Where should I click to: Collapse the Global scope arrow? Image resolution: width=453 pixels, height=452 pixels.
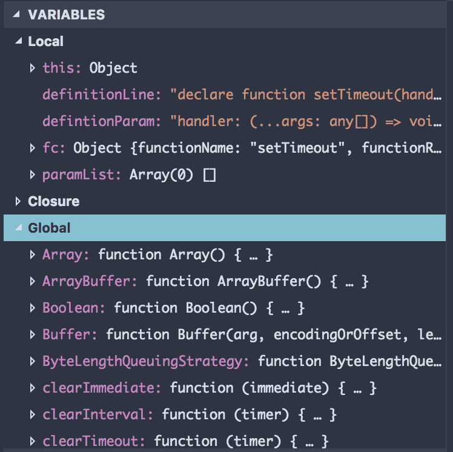tap(17, 228)
